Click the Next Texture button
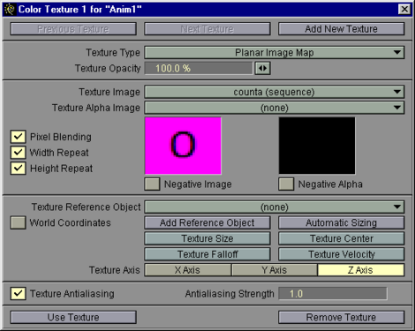The width and height of the screenshot is (415, 331). pyautogui.click(x=207, y=29)
